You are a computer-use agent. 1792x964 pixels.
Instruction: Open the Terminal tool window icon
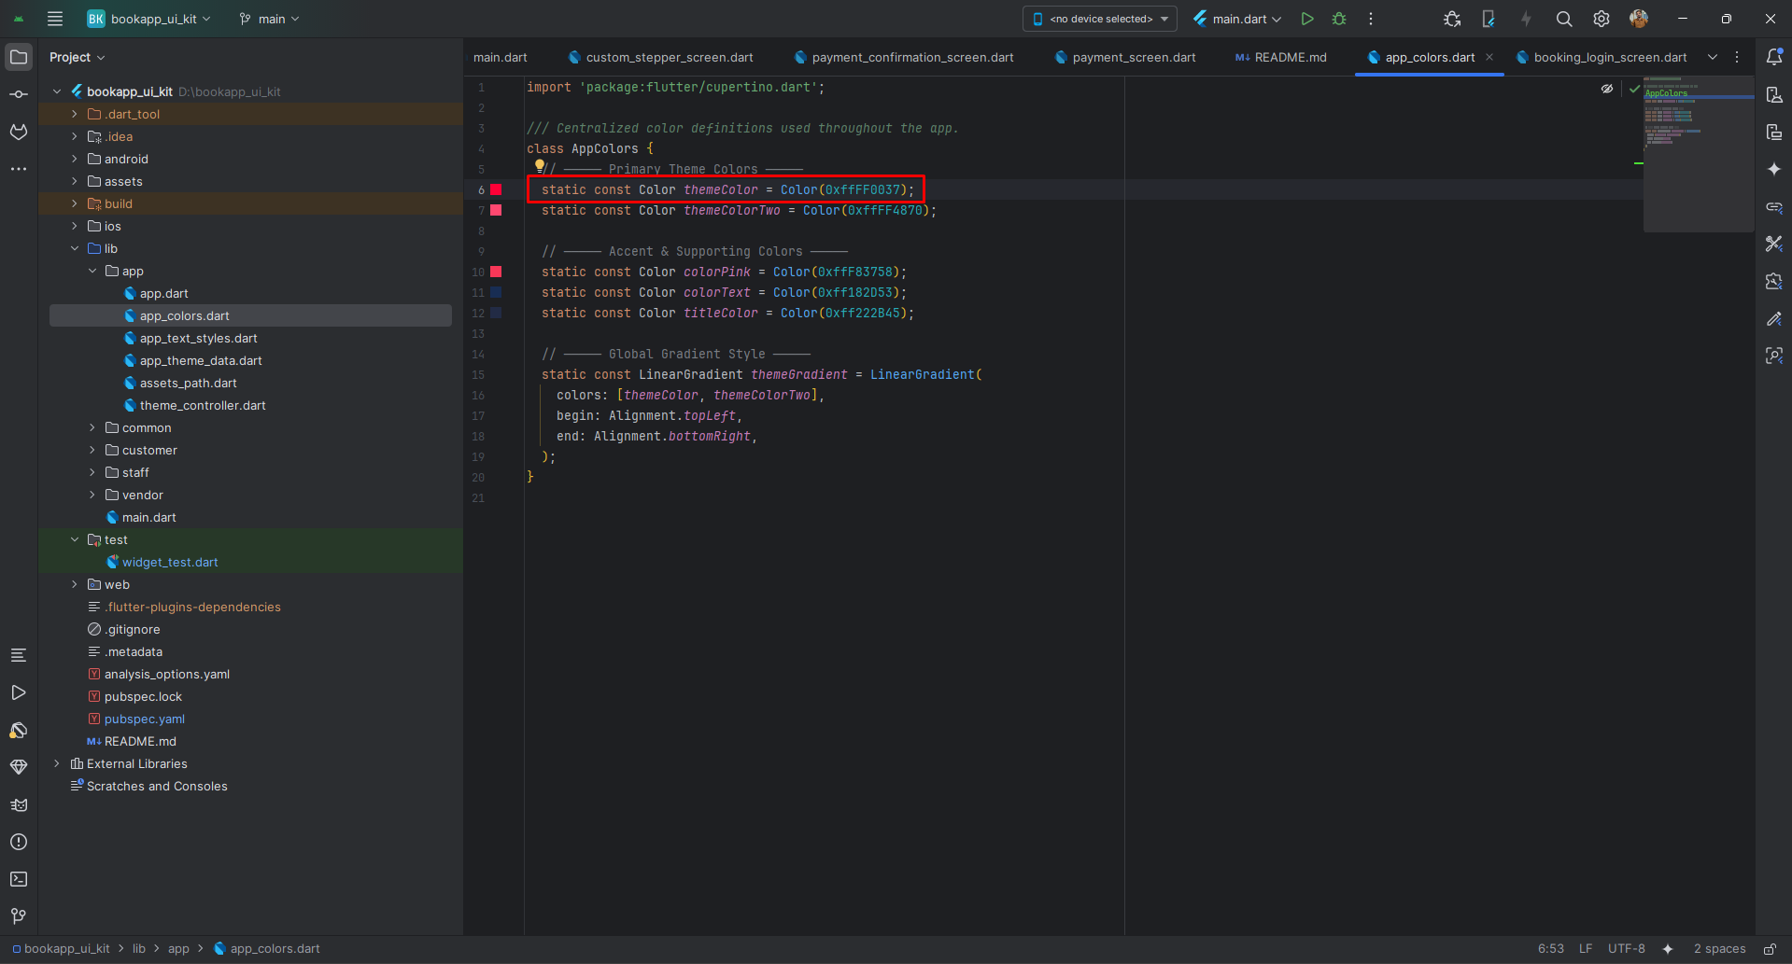pyautogui.click(x=19, y=879)
